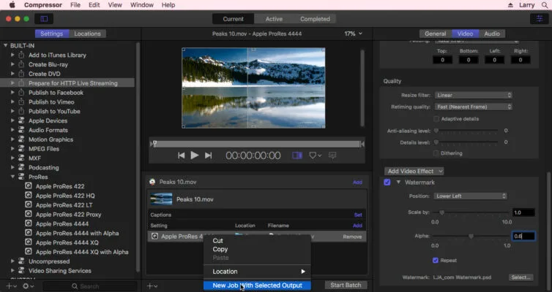Open the marker pop-up icon

(314, 155)
